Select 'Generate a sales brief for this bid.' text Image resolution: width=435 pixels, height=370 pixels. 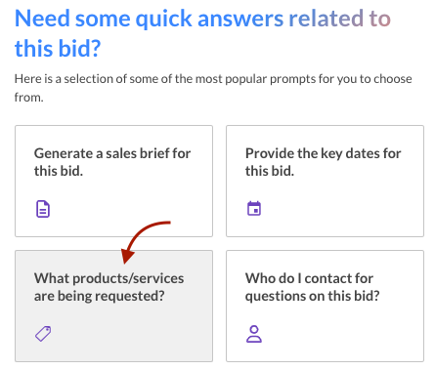tap(112, 162)
